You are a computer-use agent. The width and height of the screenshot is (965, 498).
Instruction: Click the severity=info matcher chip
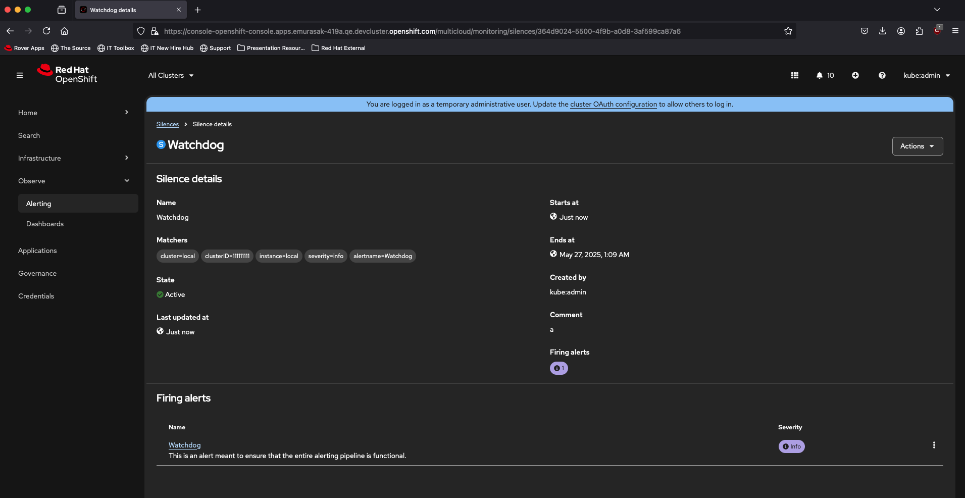pyautogui.click(x=326, y=256)
